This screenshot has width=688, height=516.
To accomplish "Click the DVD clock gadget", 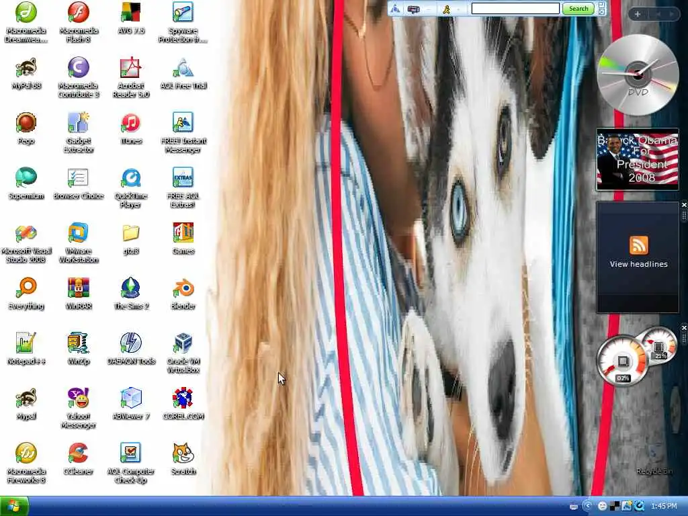I will (638, 75).
